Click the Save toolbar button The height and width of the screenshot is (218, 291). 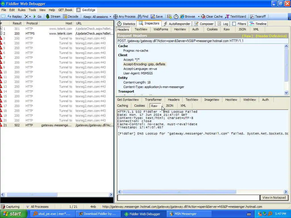tap(157, 16)
